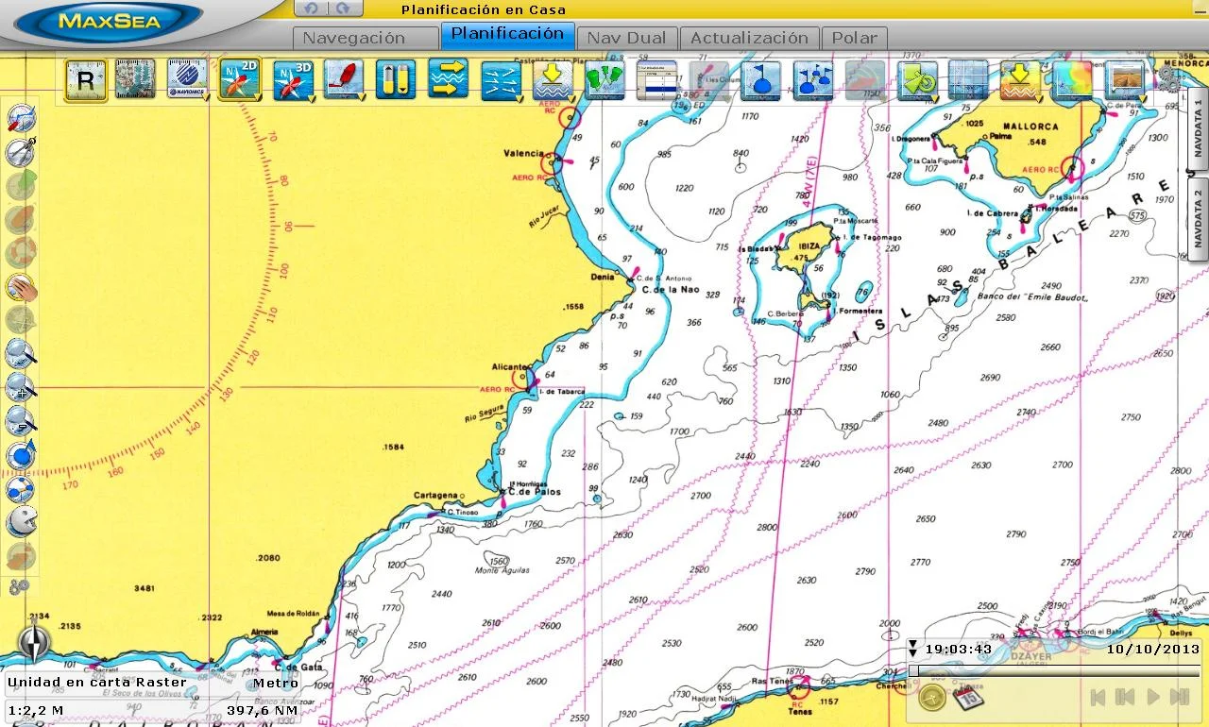Image resolution: width=1209 pixels, height=727 pixels.
Task: Click the multiple blue buoys marks icon
Action: coord(812,79)
